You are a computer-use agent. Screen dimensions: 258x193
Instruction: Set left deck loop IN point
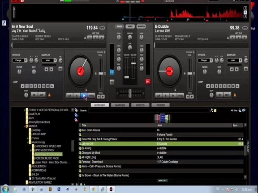[34, 95]
